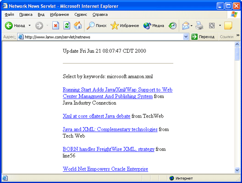The width and height of the screenshot is (242, 183).
Task: Click the Переход go button
Action: (203, 37)
